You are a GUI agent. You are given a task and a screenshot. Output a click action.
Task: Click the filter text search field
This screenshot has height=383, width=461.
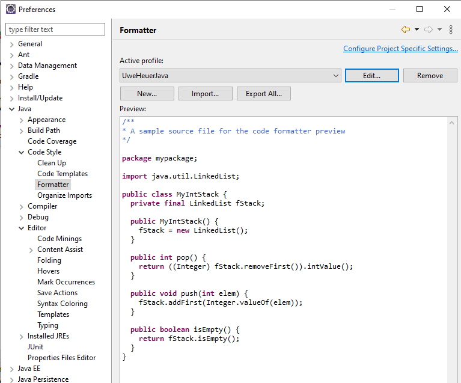click(55, 29)
